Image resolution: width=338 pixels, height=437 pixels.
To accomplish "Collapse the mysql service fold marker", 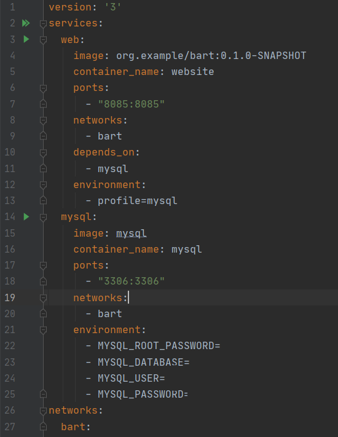I will (x=43, y=218).
